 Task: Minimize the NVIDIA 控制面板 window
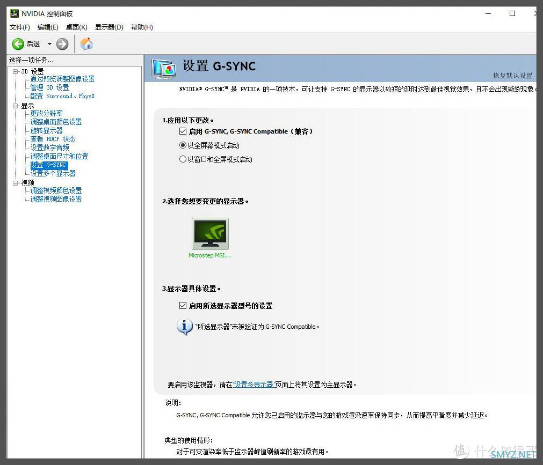point(488,14)
